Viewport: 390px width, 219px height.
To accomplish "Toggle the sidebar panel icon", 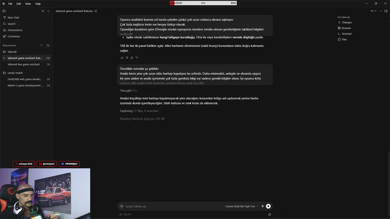I will tap(4, 11).
